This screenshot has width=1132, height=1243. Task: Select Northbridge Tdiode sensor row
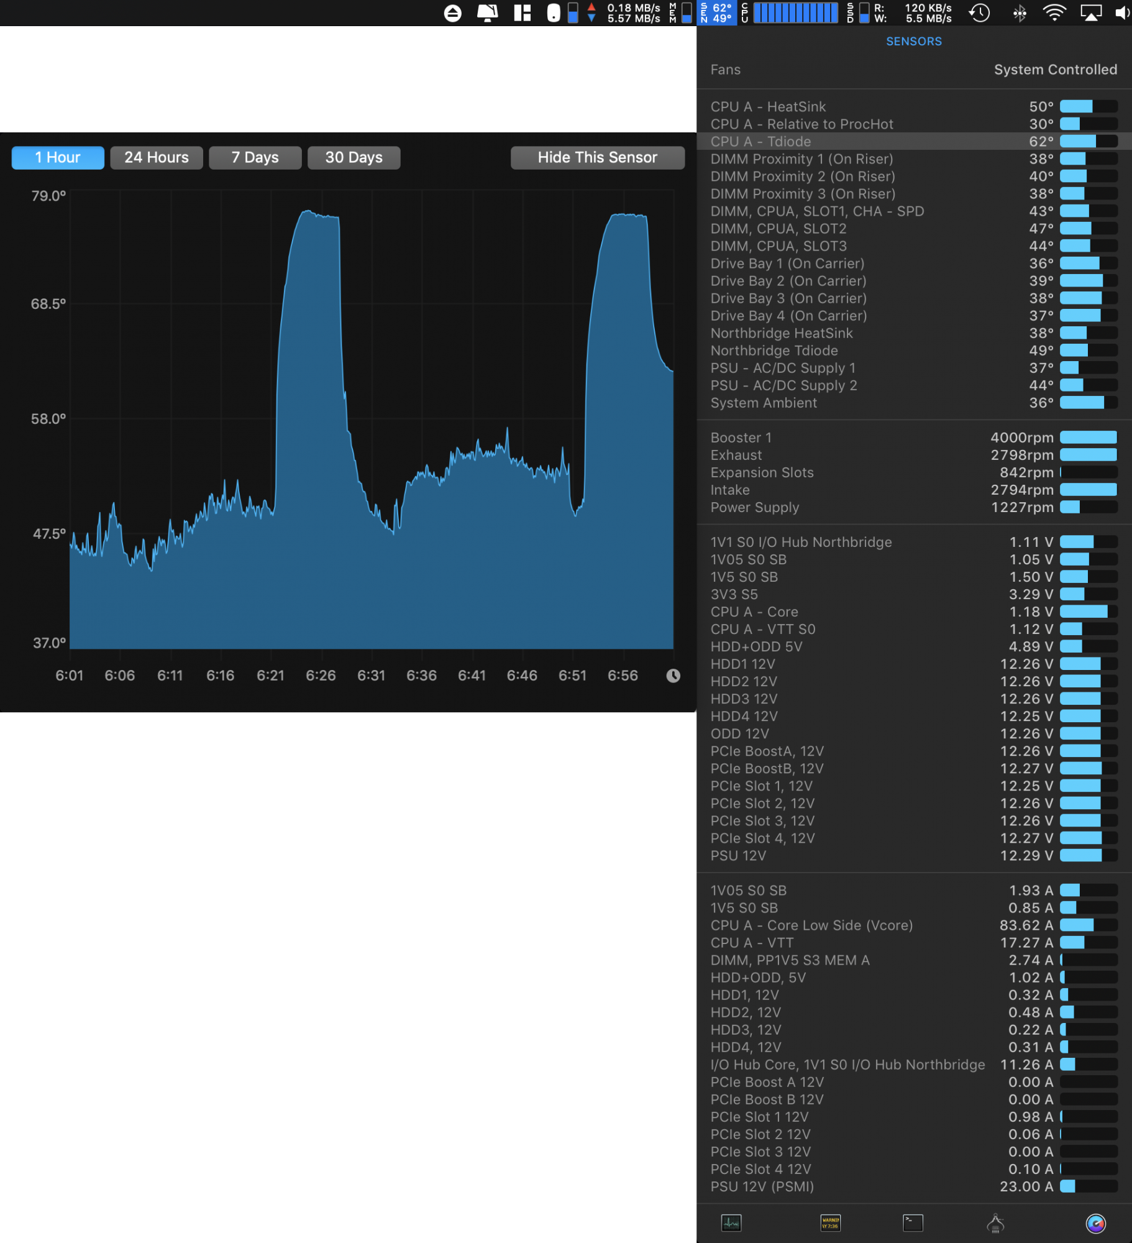[914, 351]
